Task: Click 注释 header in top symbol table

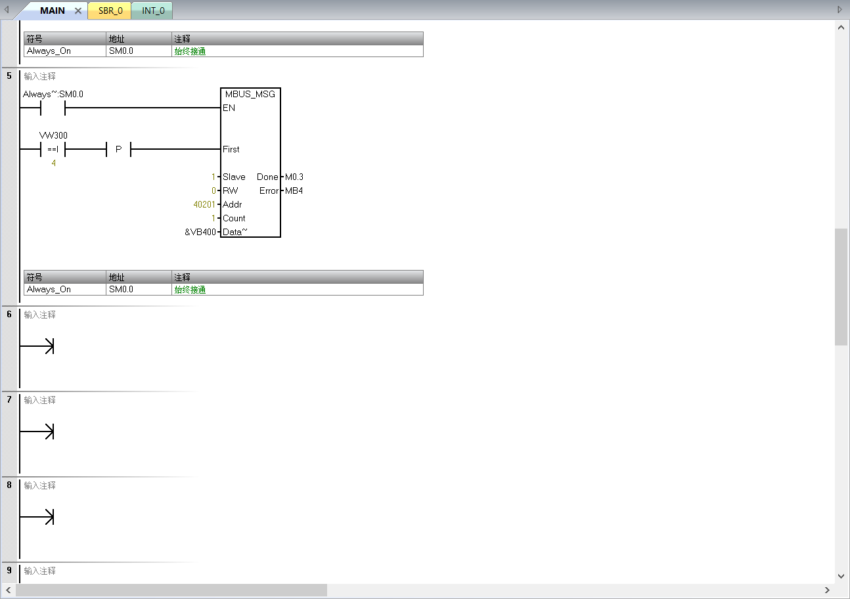Action: [x=298, y=39]
